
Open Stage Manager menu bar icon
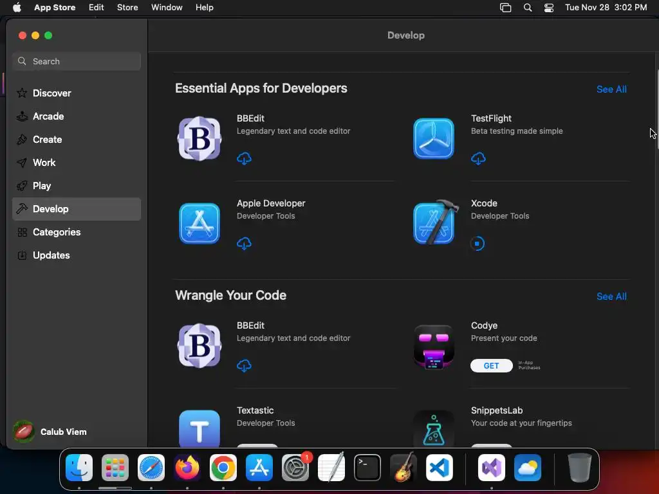coord(505,8)
